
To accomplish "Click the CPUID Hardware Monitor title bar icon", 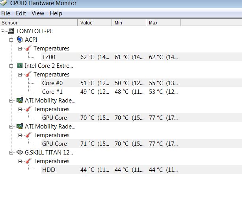I will pos(4,3).
